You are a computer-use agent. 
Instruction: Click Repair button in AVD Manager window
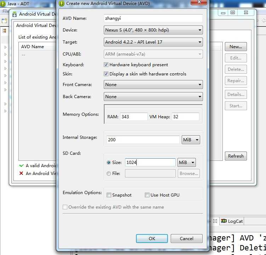[x=236, y=81]
